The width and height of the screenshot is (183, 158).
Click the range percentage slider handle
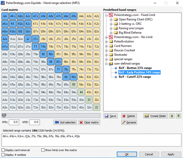point(4,115)
